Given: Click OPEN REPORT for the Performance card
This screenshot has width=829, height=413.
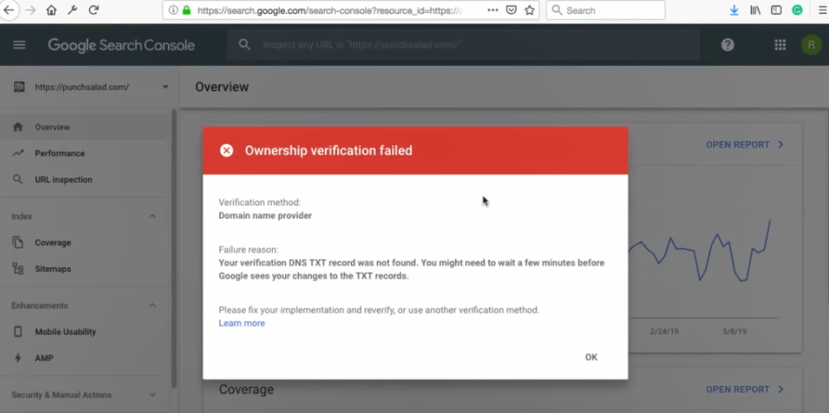Looking at the screenshot, I should click(x=745, y=144).
